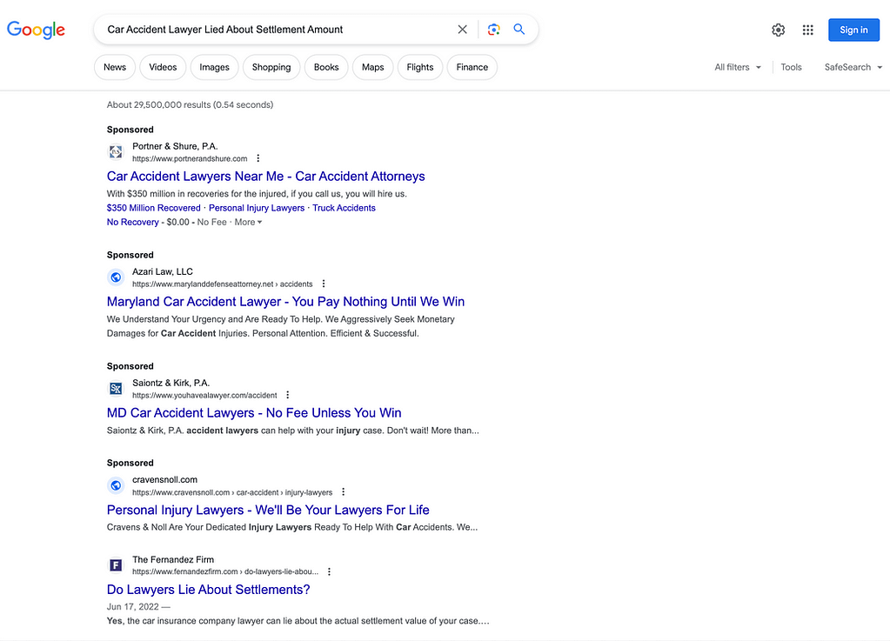890x641 pixels.
Task: Open the three-dot menu on the Azari Law ad
Action: pos(323,283)
